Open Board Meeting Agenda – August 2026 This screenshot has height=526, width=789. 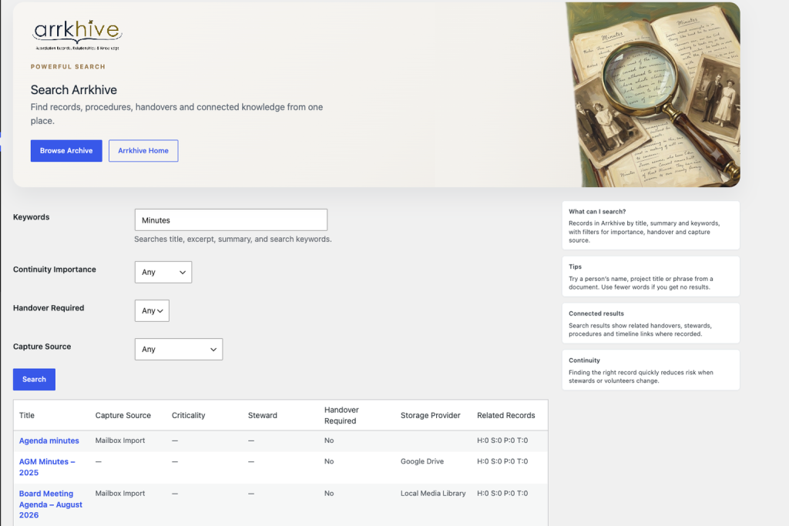click(x=50, y=504)
